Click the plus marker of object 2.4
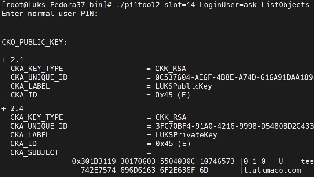 (x=4, y=108)
